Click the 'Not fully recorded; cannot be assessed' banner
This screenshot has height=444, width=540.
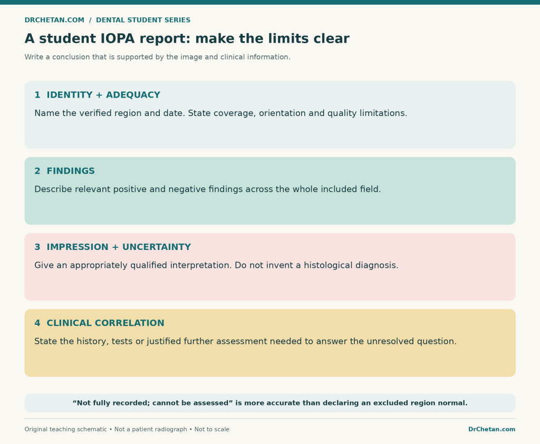tap(270, 403)
